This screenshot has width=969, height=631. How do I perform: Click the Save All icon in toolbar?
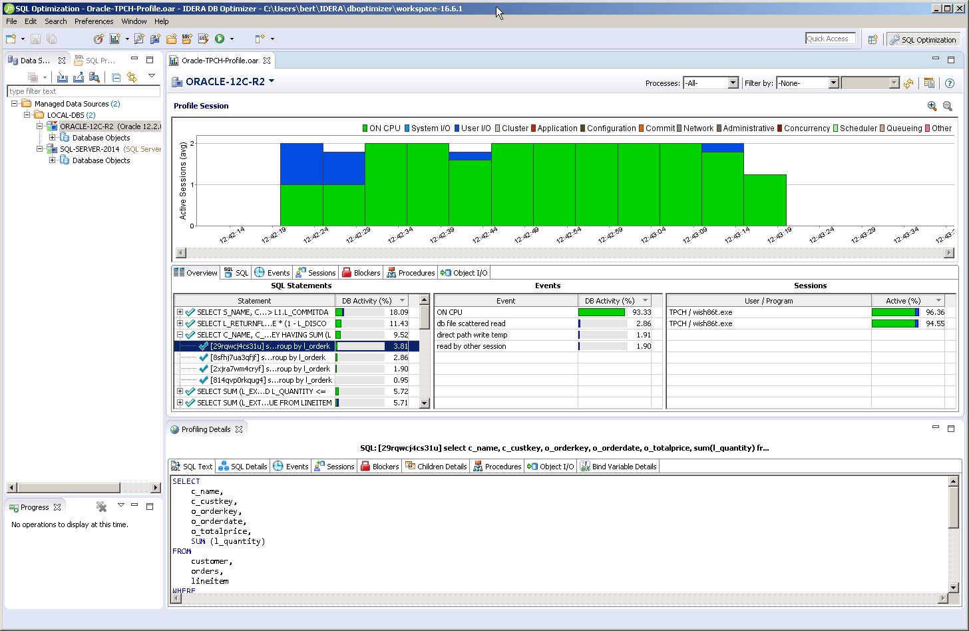[51, 39]
